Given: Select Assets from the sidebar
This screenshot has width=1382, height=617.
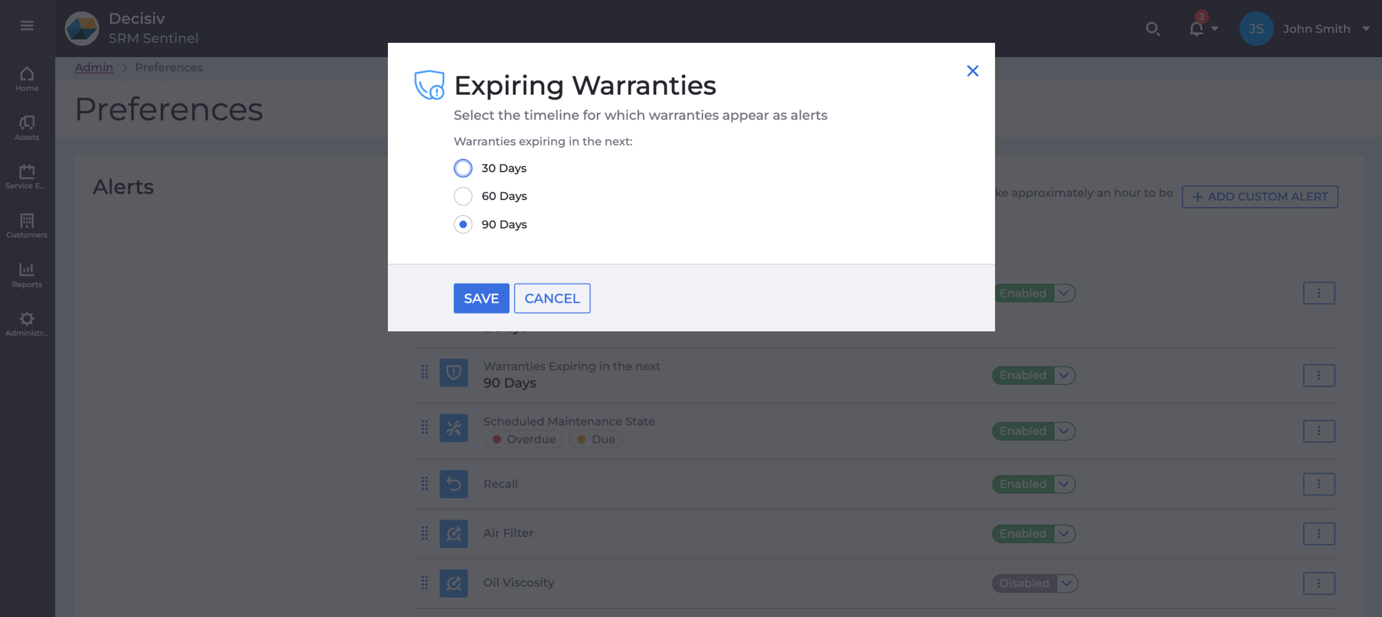Looking at the screenshot, I should [x=26, y=128].
